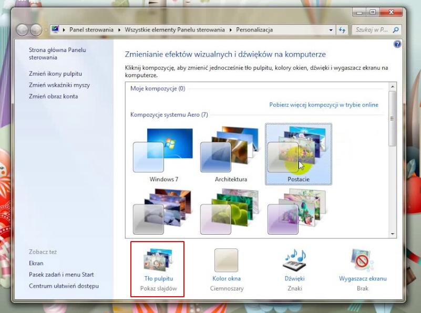
Task: Open Zmień wskaźniki myszy link
Action: [x=59, y=85]
